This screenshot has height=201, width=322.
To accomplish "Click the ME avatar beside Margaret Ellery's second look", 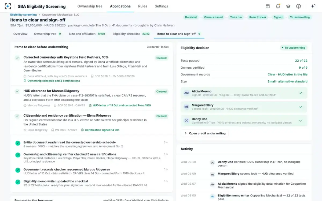I will point(186,107).
